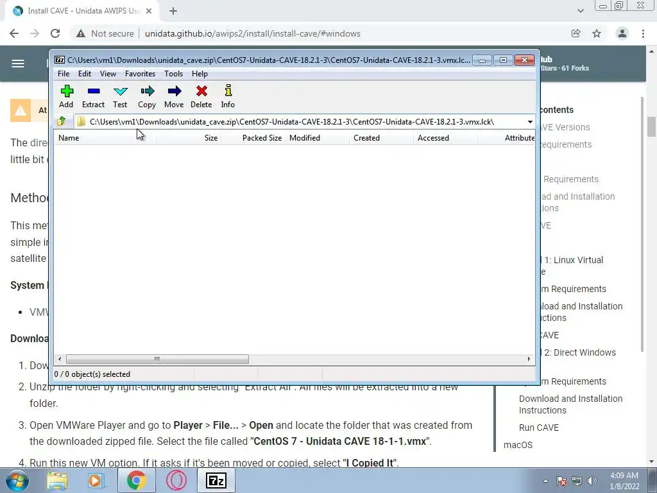657x493 pixels.
Task: Open the Favorites menu in 7-Zip
Action: click(140, 74)
